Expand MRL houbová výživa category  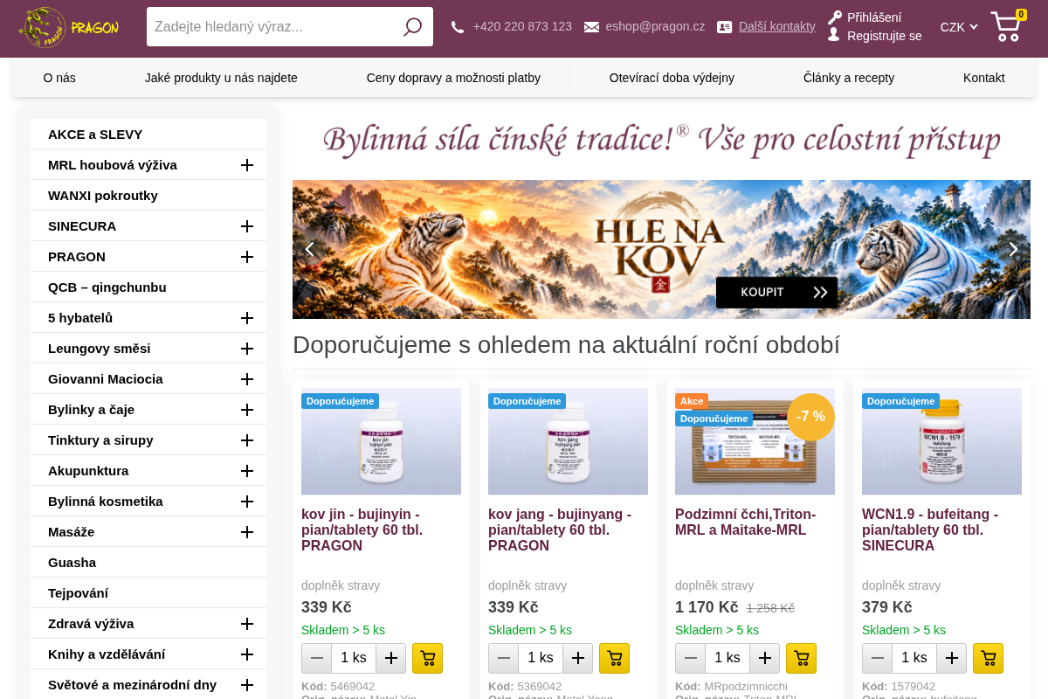[x=247, y=165]
